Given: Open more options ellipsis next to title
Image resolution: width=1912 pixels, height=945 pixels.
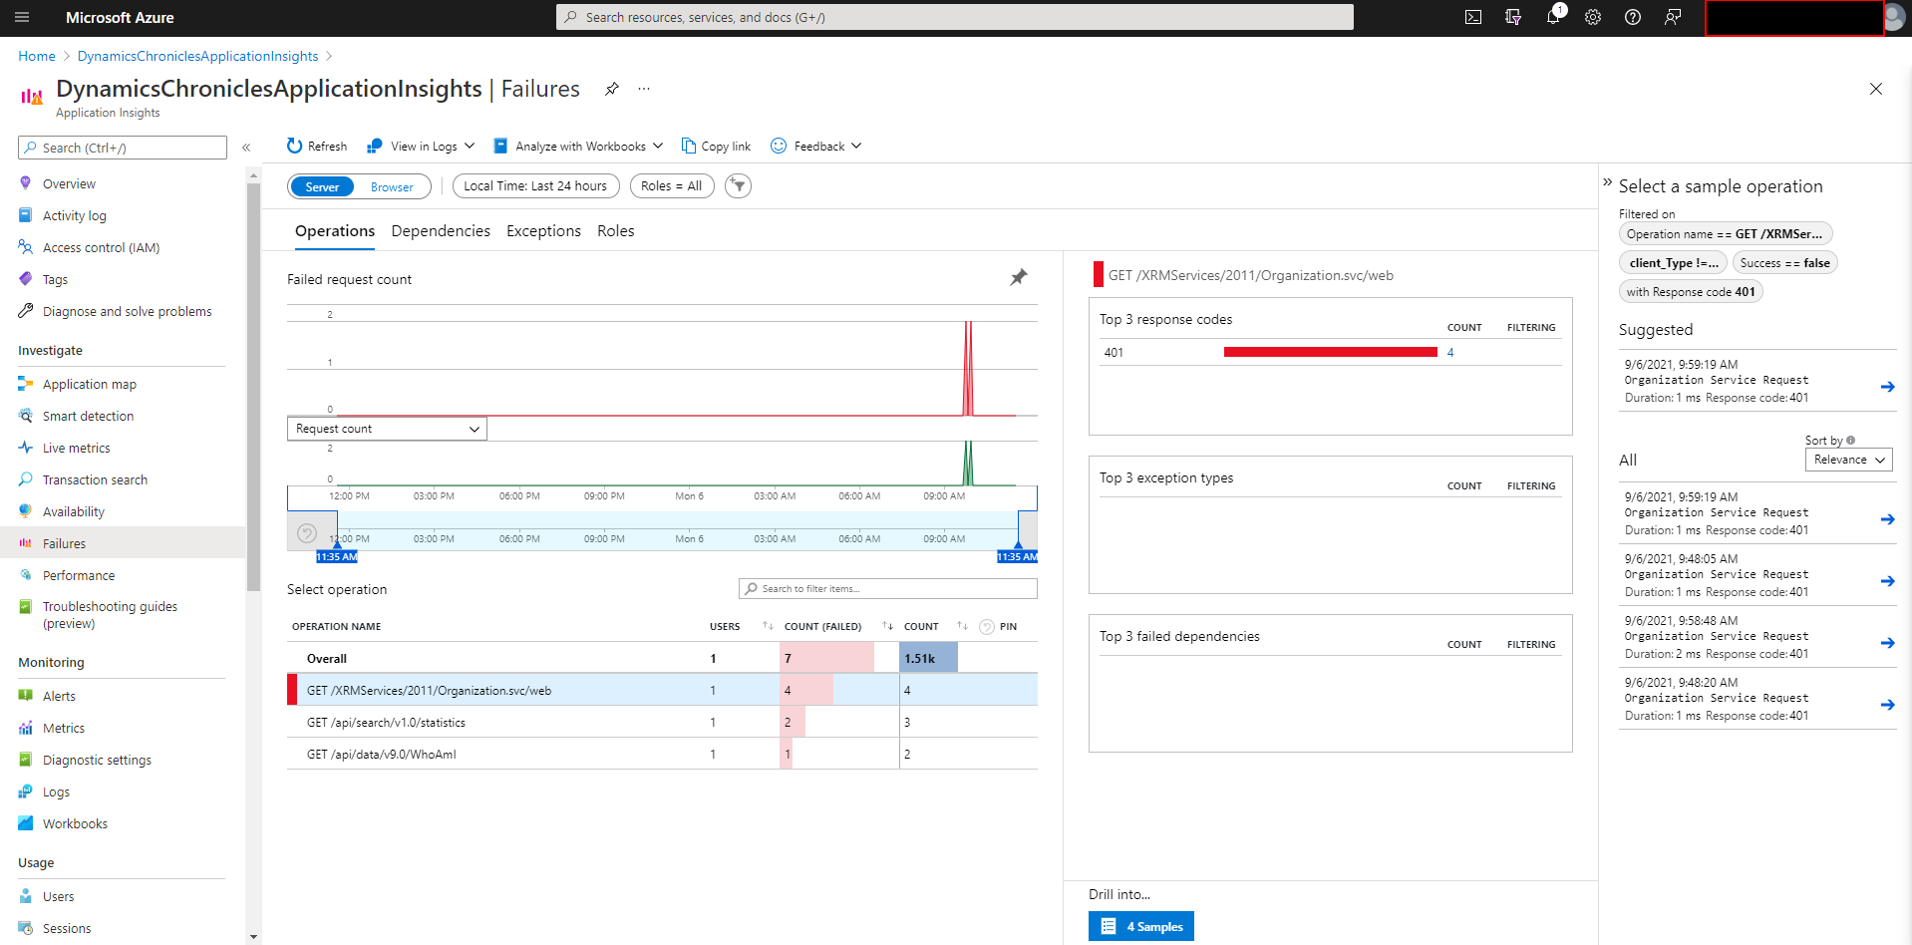Looking at the screenshot, I should (644, 89).
